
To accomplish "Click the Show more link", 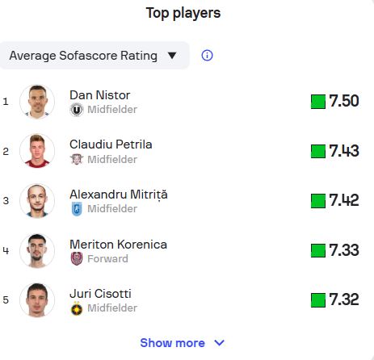I will pos(172,343).
